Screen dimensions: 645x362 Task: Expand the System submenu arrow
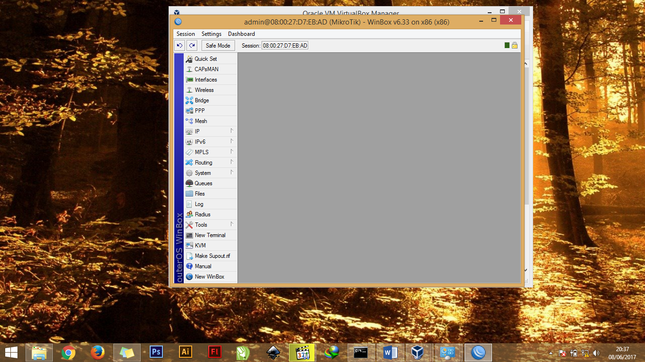[232, 172]
